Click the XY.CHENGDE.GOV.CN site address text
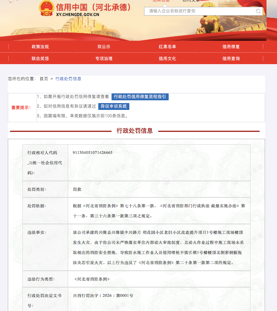The image size is (277, 311). 77,15
